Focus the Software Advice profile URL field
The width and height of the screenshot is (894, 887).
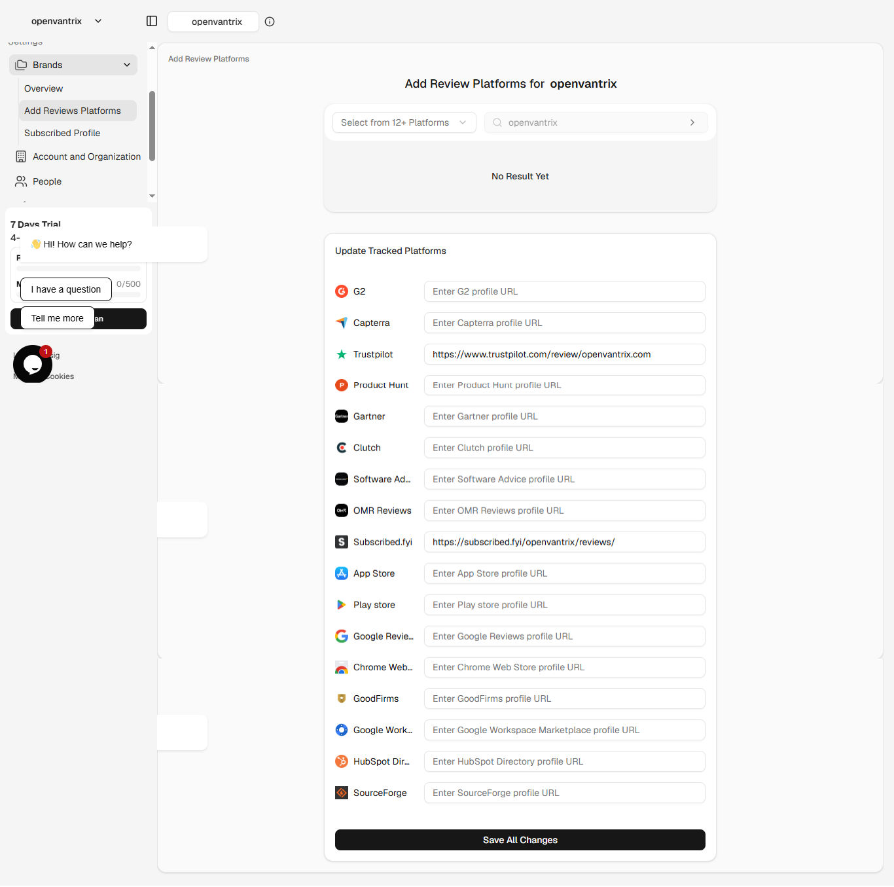[x=565, y=479]
